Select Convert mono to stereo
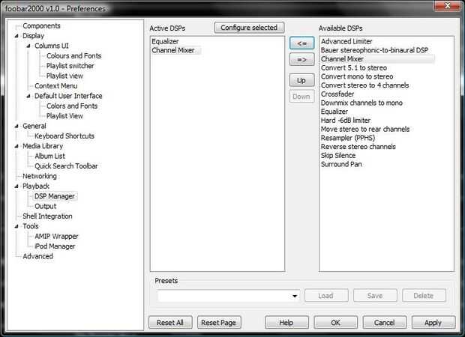This screenshot has width=465, height=337. (357, 76)
